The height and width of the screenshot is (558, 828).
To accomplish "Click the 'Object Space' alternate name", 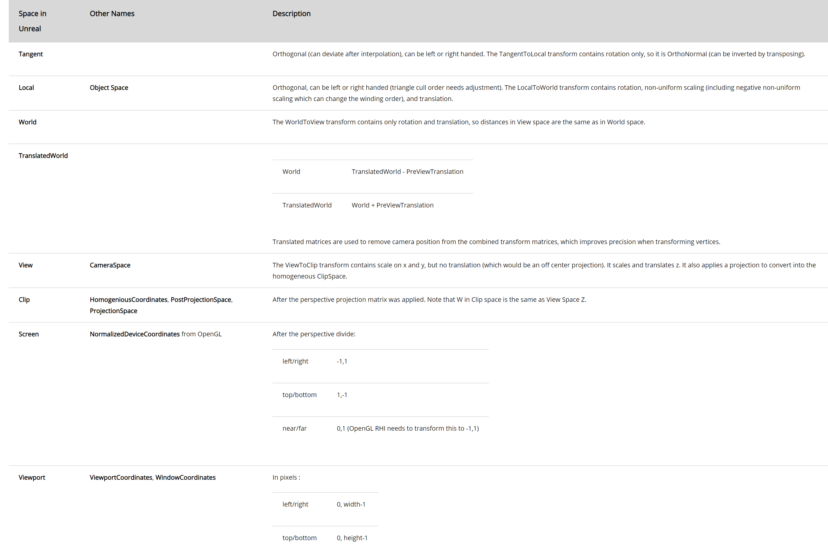I will click(109, 87).
